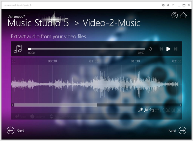Click the question mark in title bar
Viewport: 193px width, 141px height.
(x=173, y=5)
